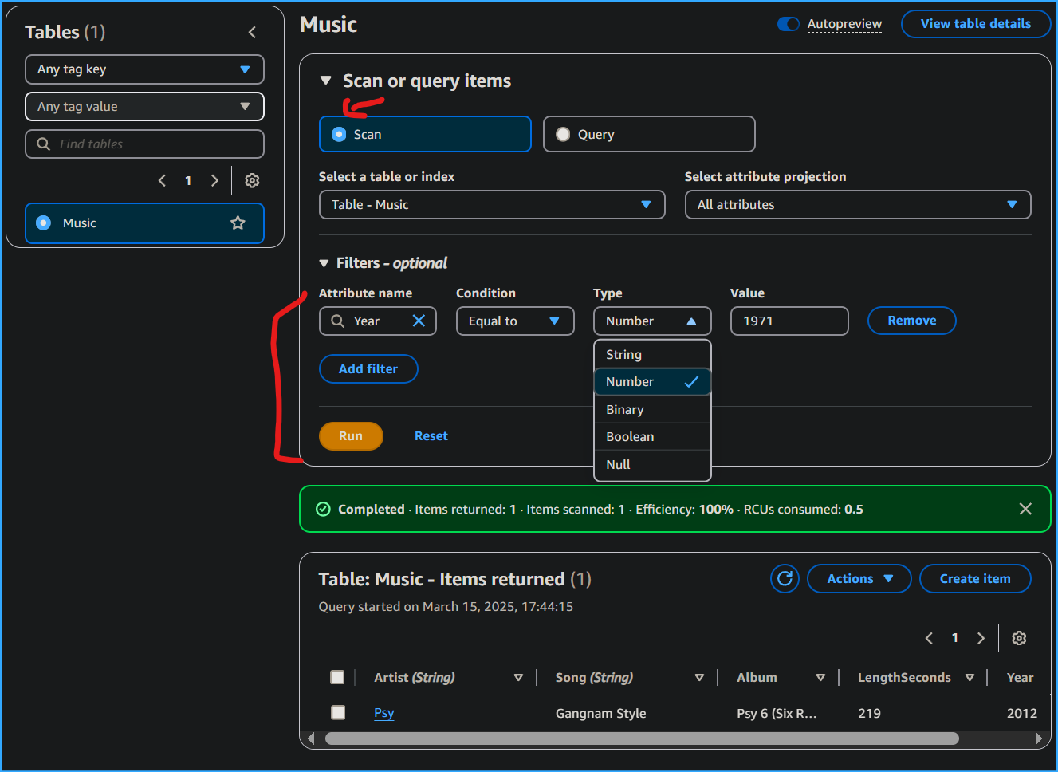Dismiss the Completed status banner
This screenshot has width=1058, height=772.
pyautogui.click(x=1025, y=509)
